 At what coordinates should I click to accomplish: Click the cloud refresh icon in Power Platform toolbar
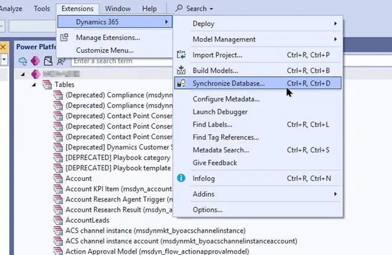(23, 61)
